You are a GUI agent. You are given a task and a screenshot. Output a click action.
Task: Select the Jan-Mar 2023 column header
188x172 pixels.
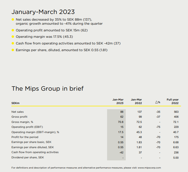pyautogui.click(x=118, y=101)
